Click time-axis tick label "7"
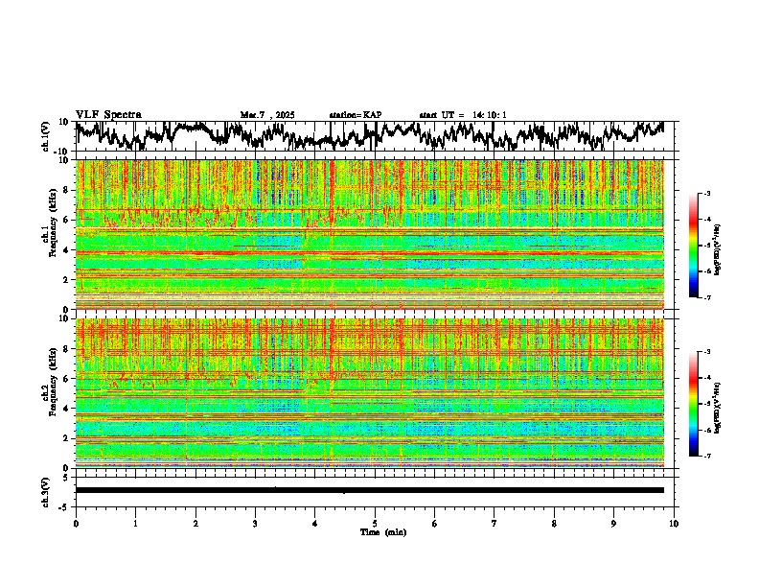Screen dimensions: 759x587 pyautogui.click(x=494, y=524)
